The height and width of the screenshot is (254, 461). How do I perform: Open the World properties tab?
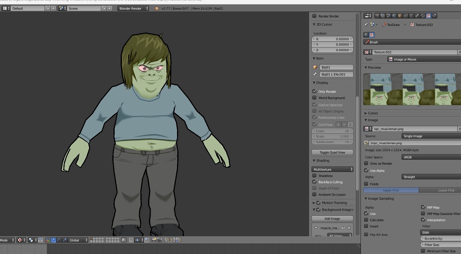click(394, 16)
